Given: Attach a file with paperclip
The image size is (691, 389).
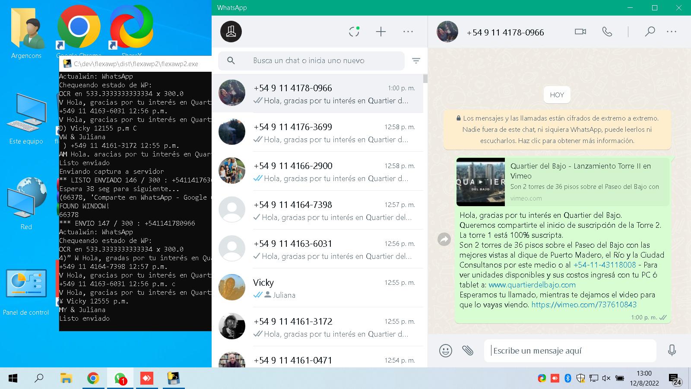Looking at the screenshot, I should pos(468,351).
